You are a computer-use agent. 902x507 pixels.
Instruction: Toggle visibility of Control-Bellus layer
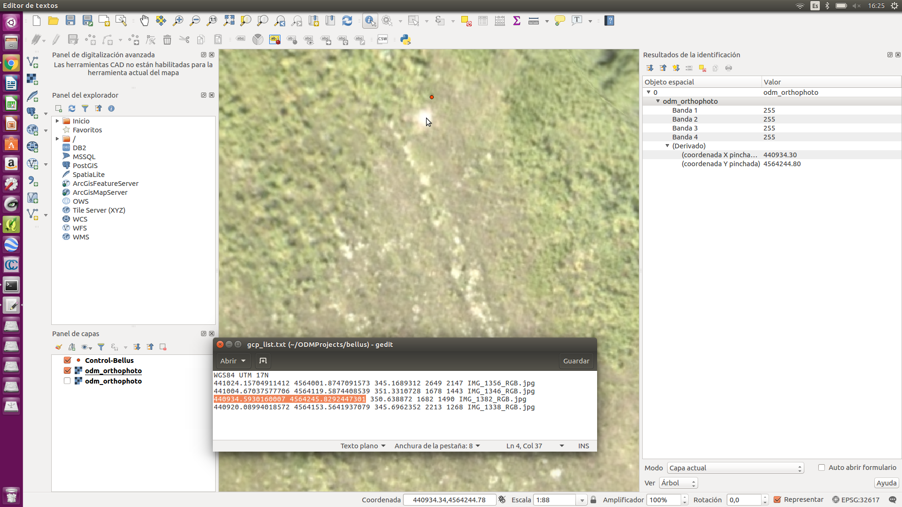tap(67, 360)
